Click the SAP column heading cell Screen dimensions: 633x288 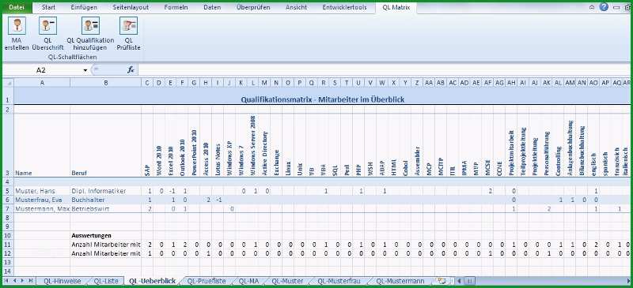point(147,145)
